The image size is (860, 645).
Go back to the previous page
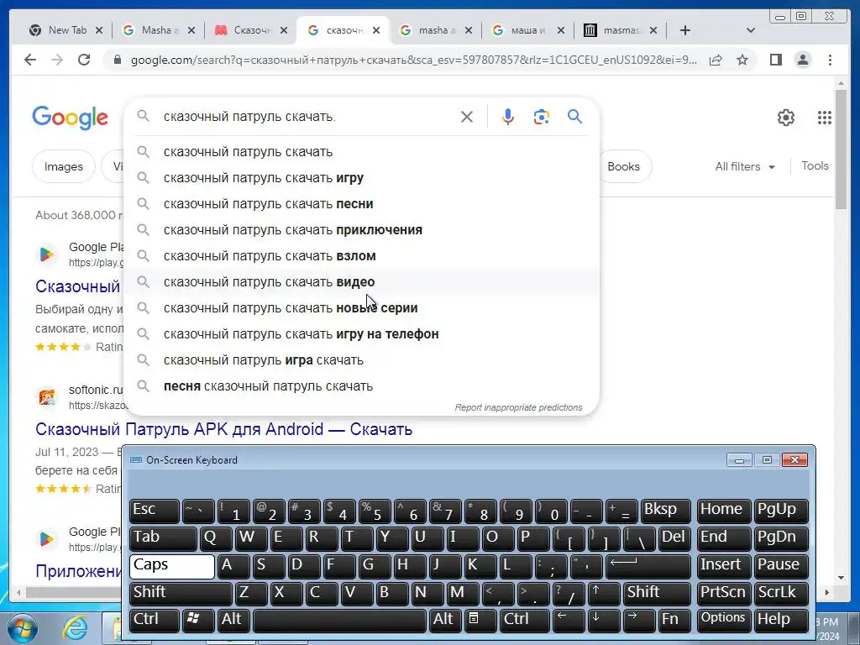(x=30, y=60)
